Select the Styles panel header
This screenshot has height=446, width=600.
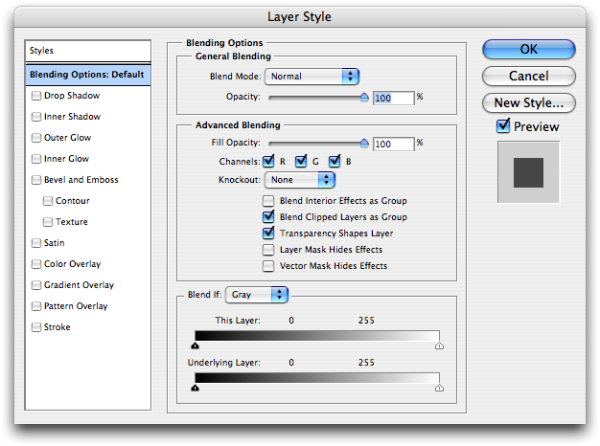tap(88, 51)
